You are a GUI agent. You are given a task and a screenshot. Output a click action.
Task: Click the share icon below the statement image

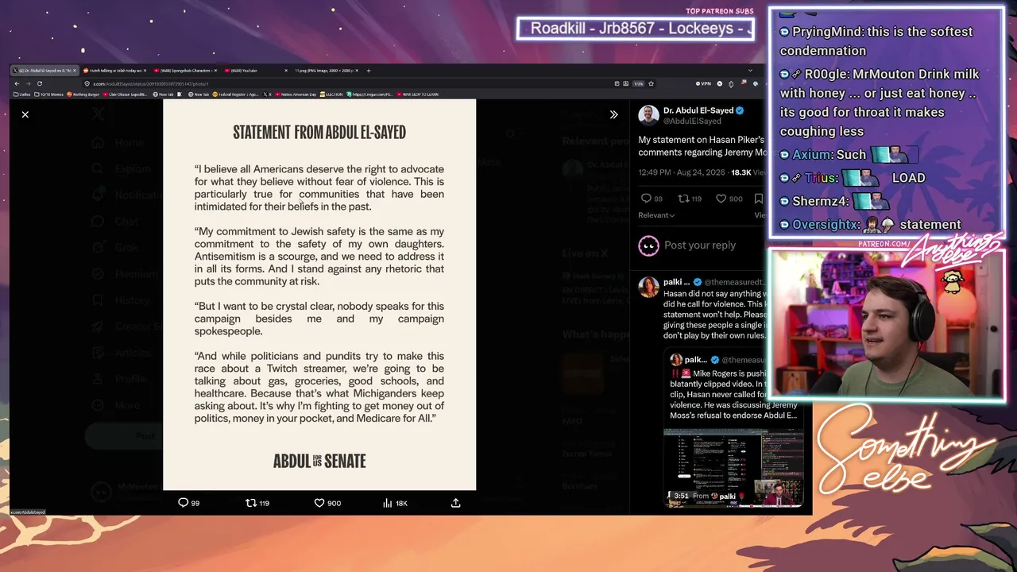point(456,503)
